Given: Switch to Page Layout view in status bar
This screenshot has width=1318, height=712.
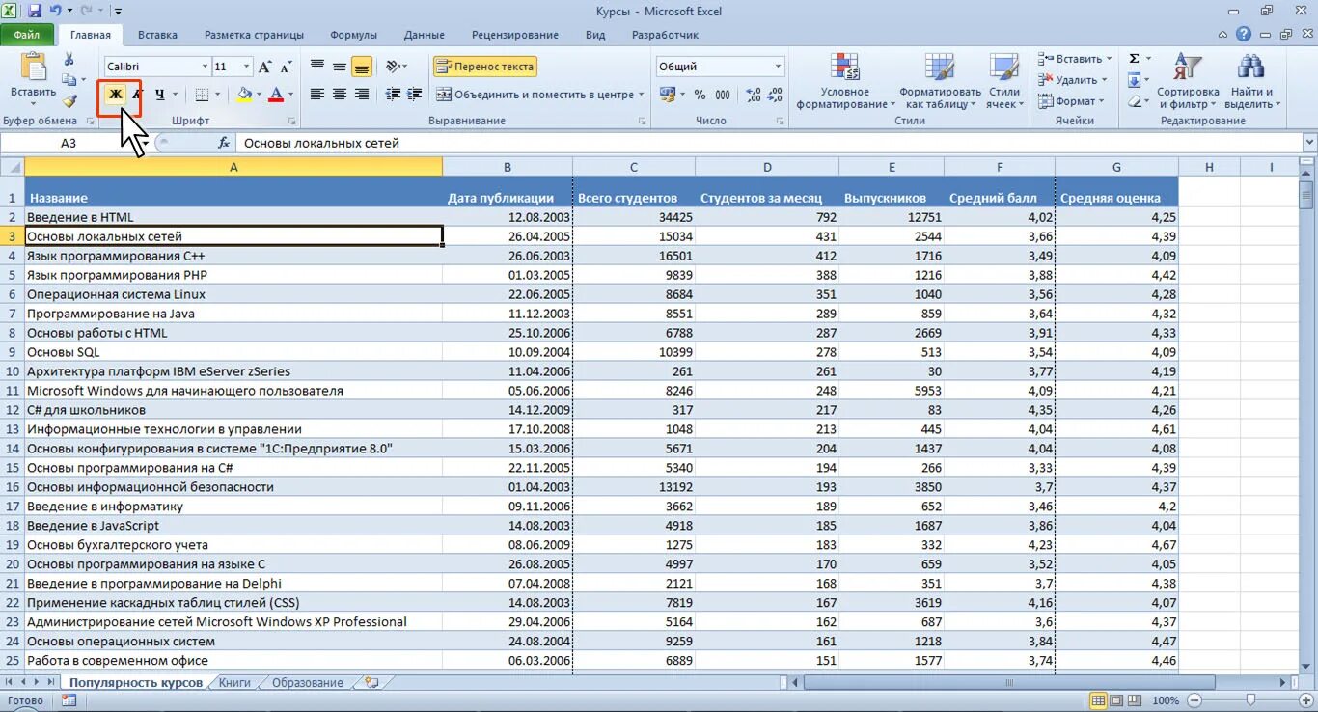Looking at the screenshot, I should point(1115,700).
